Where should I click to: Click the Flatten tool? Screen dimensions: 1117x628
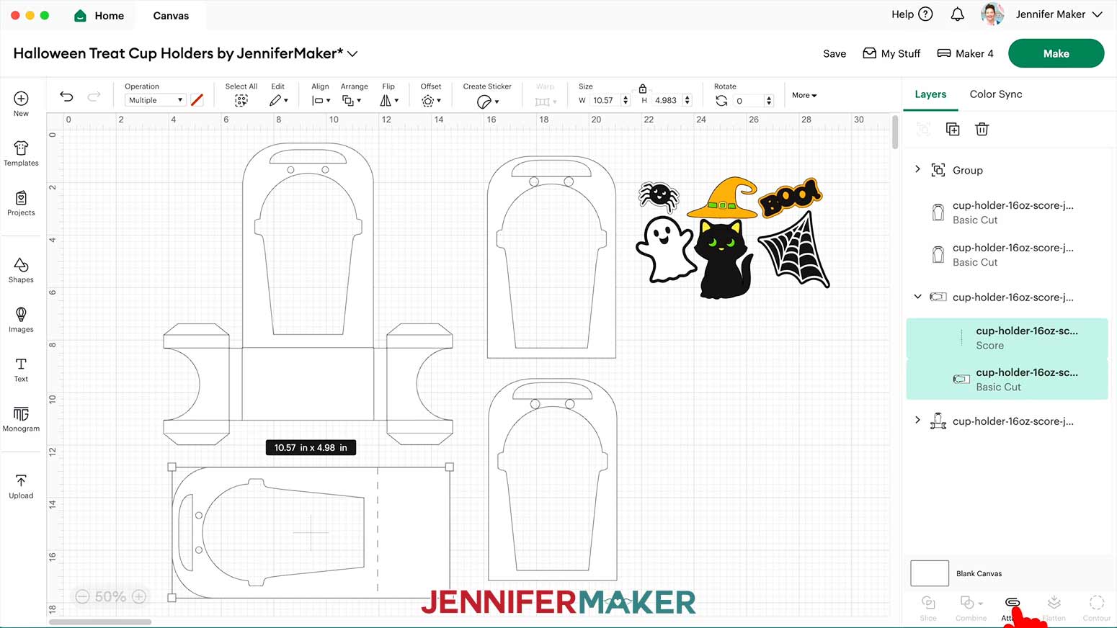pyautogui.click(x=1054, y=608)
